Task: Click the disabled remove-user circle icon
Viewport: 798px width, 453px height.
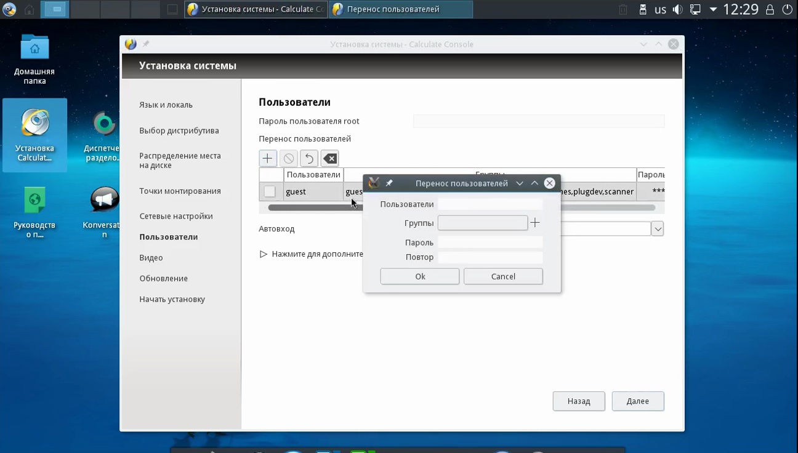Action: point(288,158)
